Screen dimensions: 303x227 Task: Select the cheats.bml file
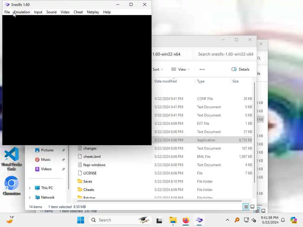tap(92, 157)
